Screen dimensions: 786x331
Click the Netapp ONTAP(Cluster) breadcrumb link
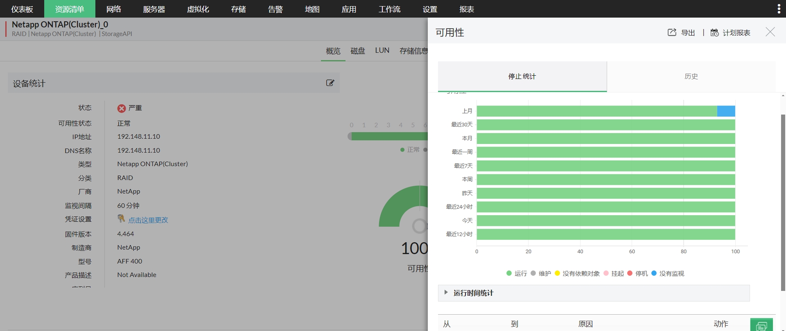click(x=63, y=34)
